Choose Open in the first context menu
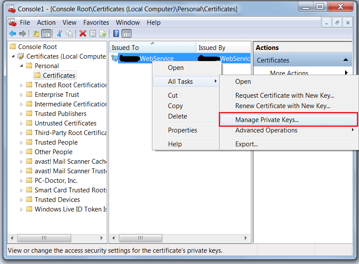This screenshot has height=264, width=359. [x=187, y=68]
